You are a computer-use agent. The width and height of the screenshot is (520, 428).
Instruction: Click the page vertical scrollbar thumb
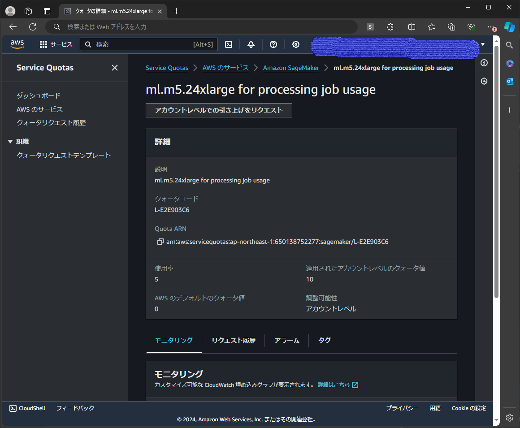(496, 172)
